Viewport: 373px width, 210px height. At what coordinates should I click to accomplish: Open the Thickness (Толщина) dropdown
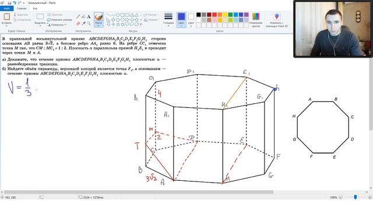tap(168, 19)
